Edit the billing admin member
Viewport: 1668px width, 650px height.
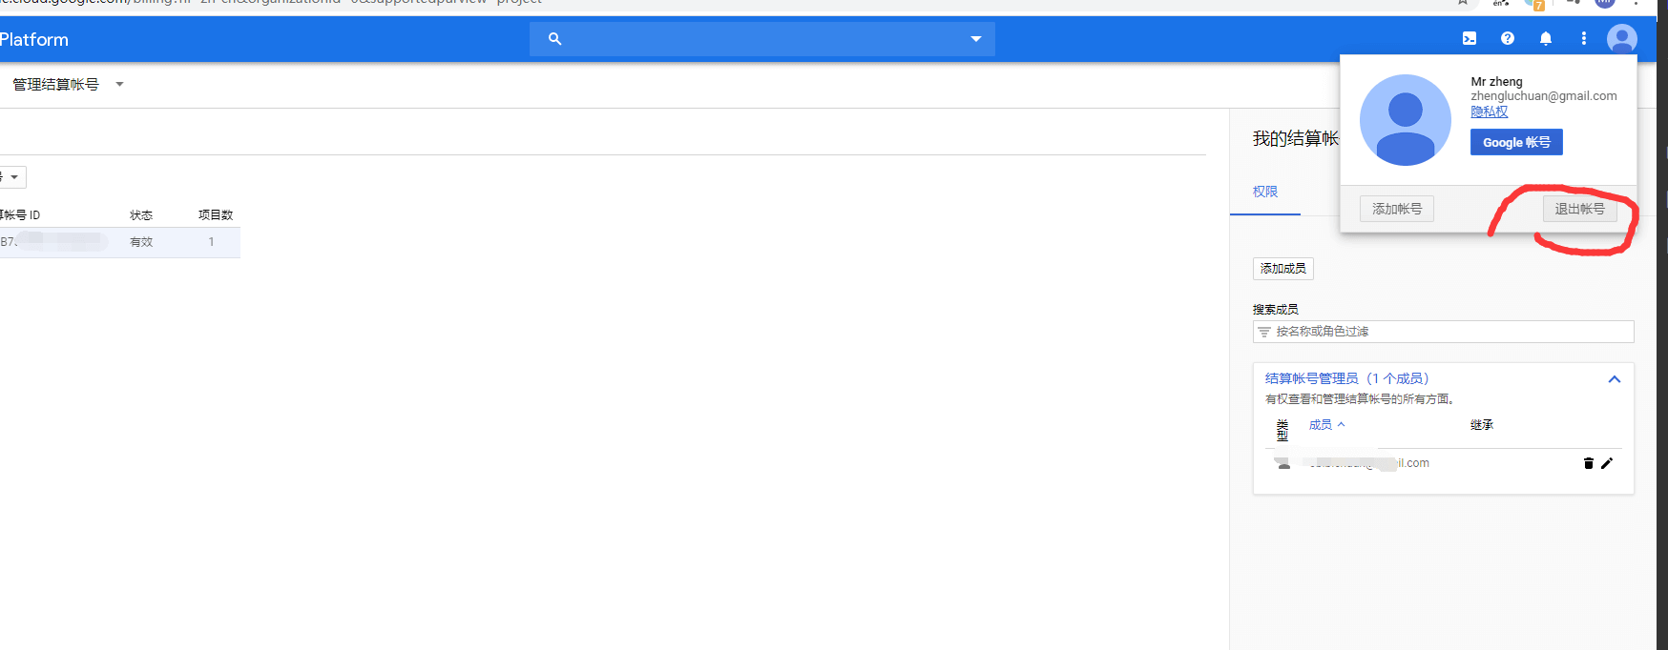[x=1607, y=463]
